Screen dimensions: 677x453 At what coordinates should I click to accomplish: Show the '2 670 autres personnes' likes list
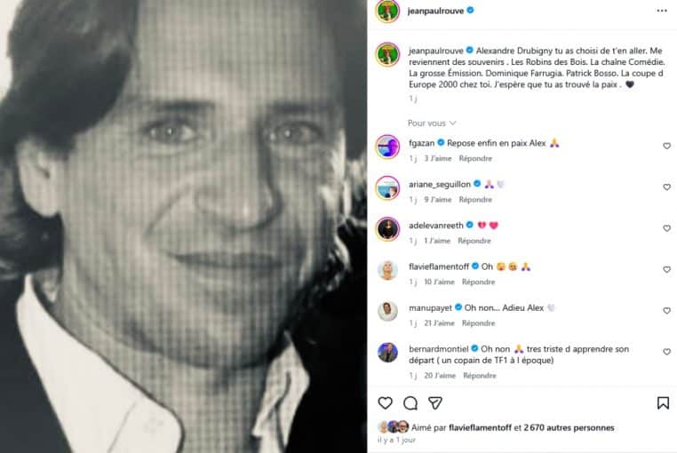[569, 427]
